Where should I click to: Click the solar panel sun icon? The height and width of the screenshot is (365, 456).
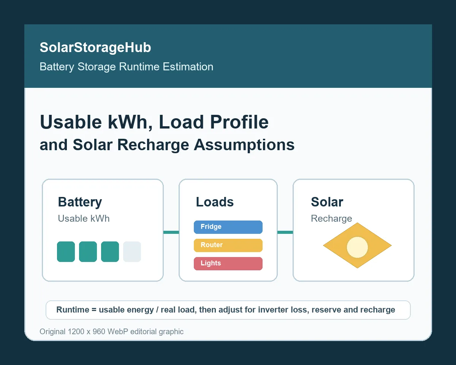[357, 246]
